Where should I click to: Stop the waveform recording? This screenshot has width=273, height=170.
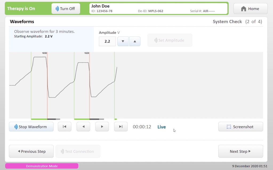pyautogui.click(x=31, y=127)
